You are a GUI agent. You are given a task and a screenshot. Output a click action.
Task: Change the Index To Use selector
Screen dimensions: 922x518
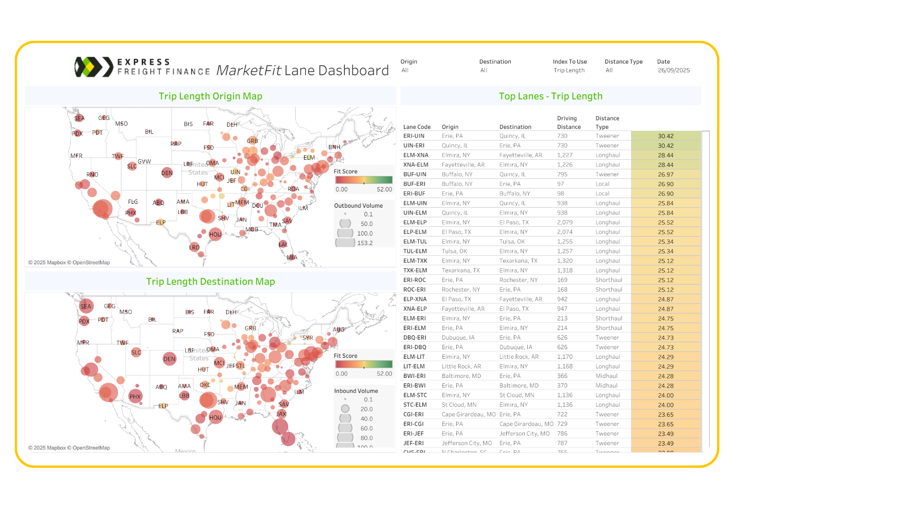click(570, 71)
